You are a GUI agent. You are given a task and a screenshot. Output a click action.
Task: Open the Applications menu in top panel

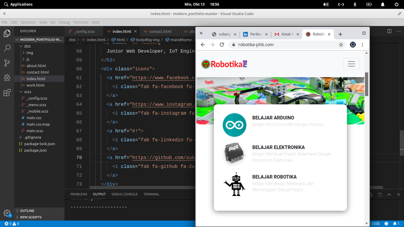coord(18,4)
